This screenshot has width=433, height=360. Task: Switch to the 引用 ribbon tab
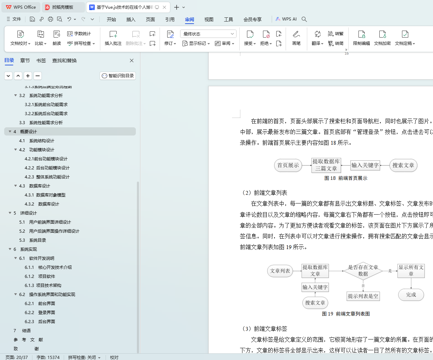170,19
